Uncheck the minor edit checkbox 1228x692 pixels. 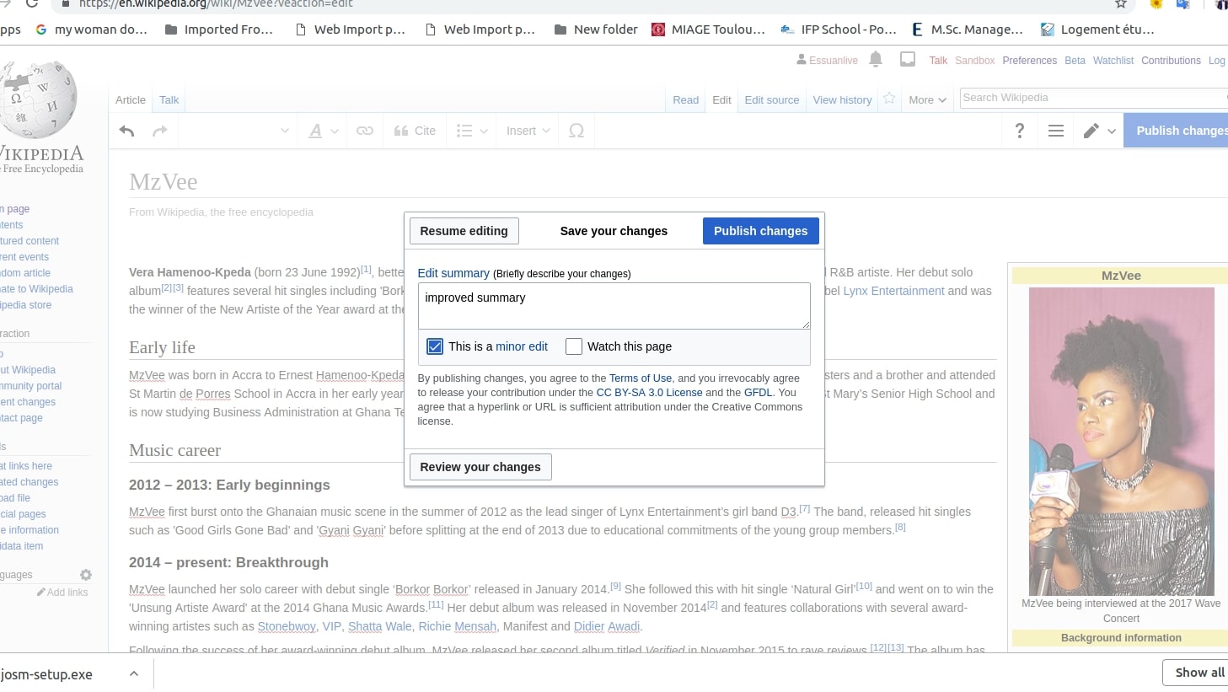pyautogui.click(x=435, y=346)
